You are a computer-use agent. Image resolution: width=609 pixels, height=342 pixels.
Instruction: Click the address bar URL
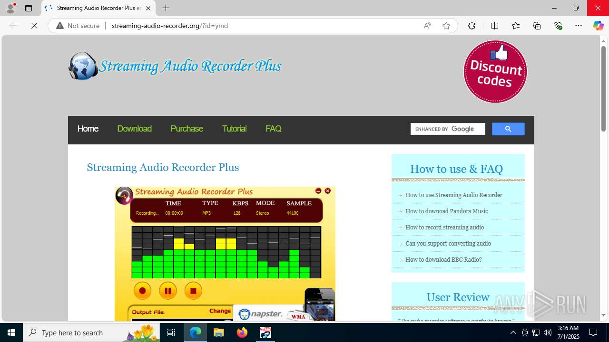pyautogui.click(x=170, y=26)
